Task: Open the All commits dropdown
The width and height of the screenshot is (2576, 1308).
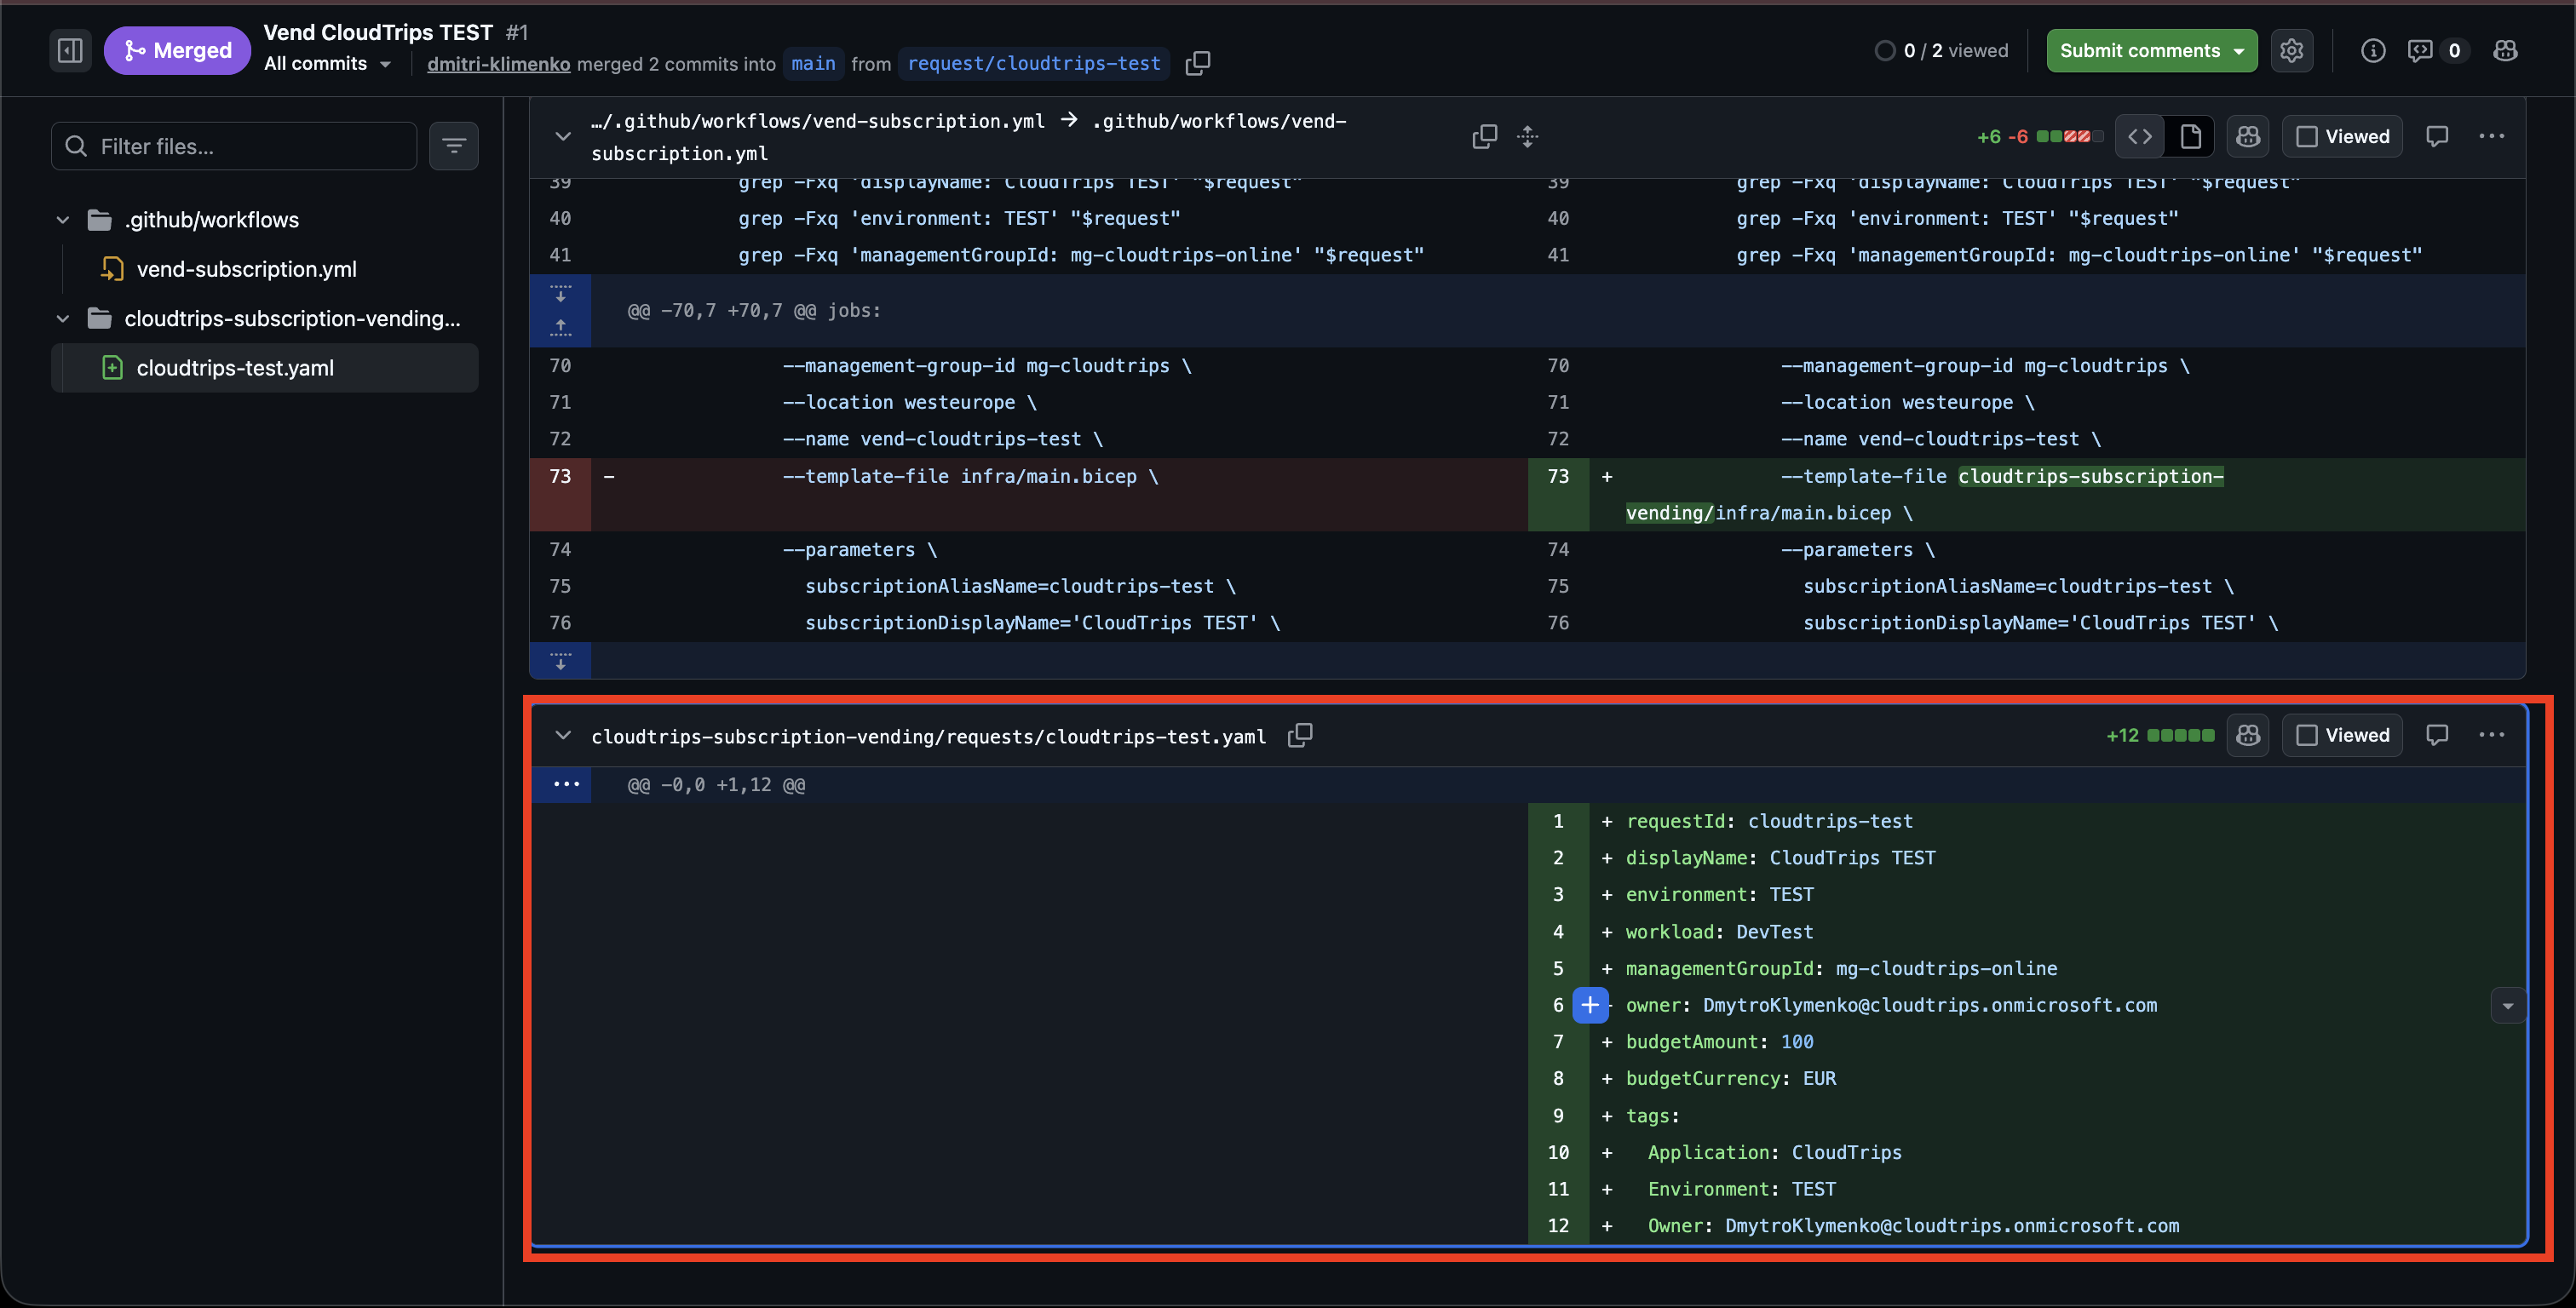Action: [328, 63]
